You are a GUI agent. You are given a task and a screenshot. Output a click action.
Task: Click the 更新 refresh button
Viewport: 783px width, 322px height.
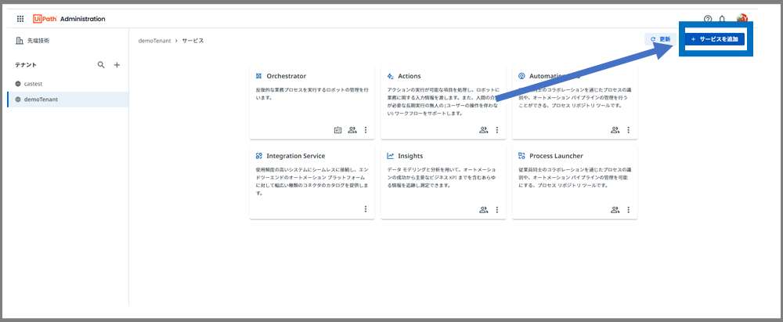point(660,39)
